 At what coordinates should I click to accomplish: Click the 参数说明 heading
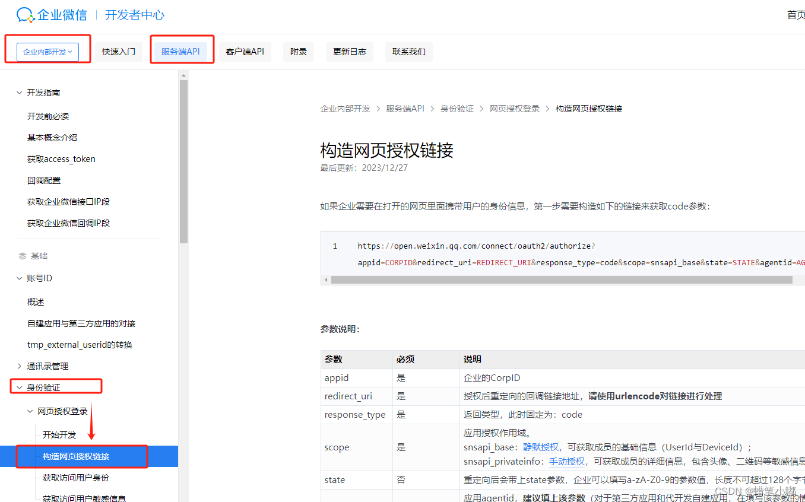pyautogui.click(x=340, y=329)
